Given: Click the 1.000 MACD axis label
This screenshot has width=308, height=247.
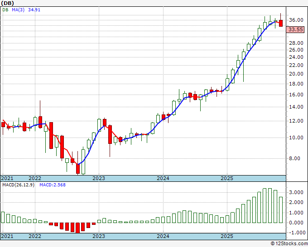Looking at the screenshot, I should pos(296,213).
